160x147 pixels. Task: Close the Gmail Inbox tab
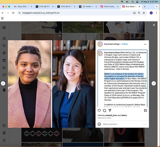(31, 7)
